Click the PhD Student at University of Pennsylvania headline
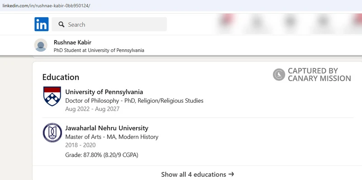The image size is (362, 180). tap(99, 50)
